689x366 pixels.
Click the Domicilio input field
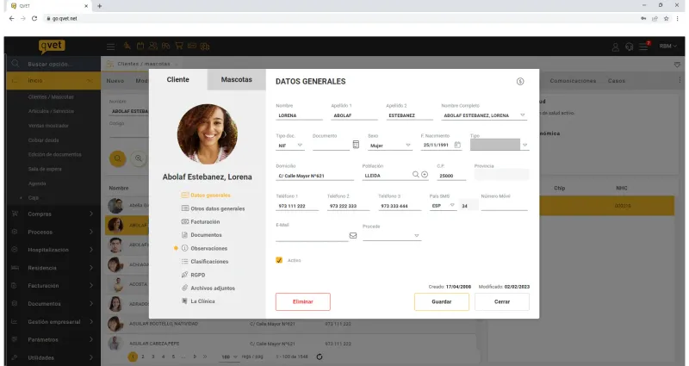314,176
